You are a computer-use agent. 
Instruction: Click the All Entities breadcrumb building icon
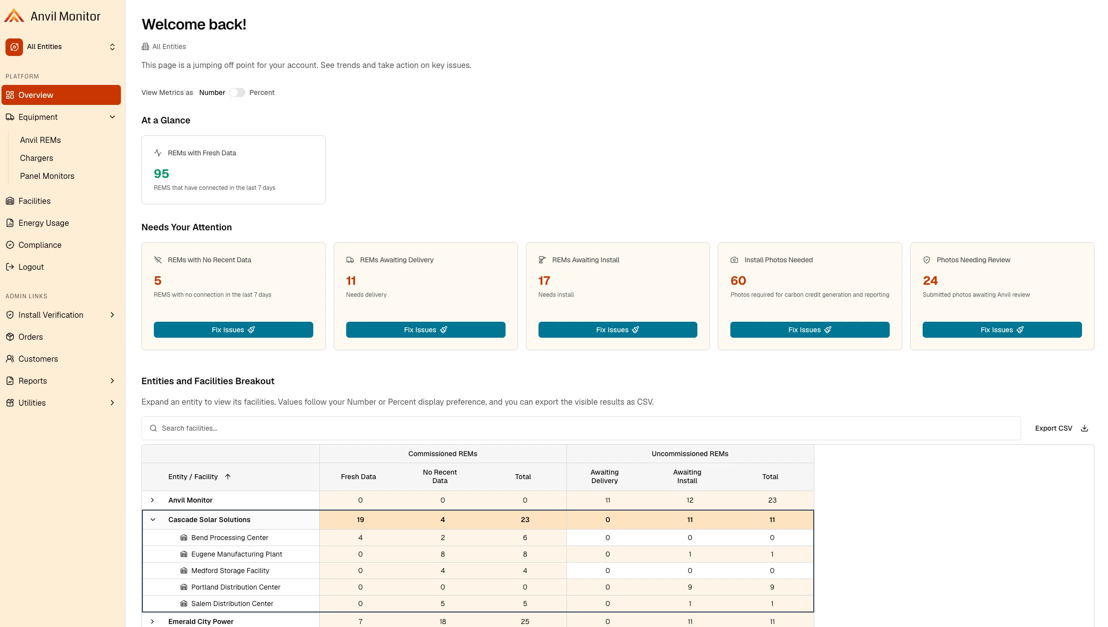145,46
